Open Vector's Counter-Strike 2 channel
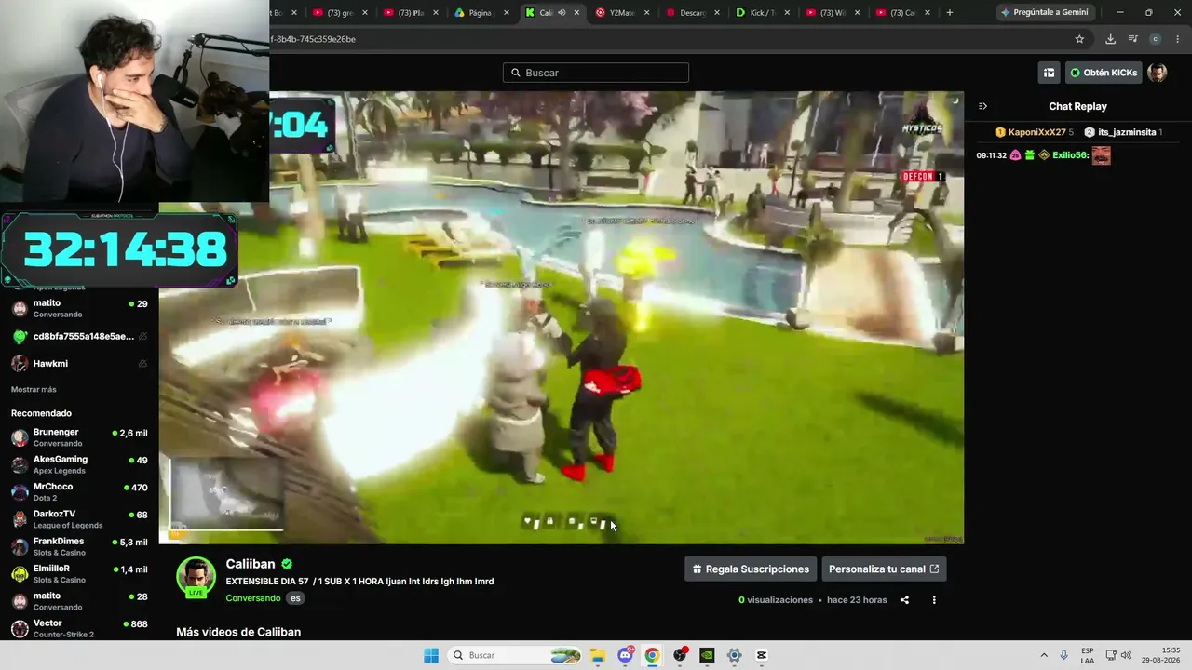This screenshot has width=1192, height=670. click(79, 628)
